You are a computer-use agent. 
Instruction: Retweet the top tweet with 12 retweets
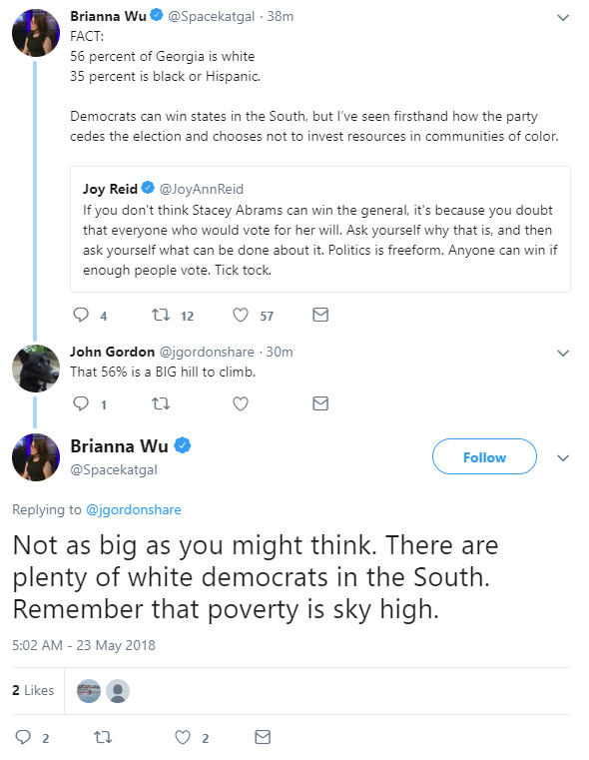point(161,315)
